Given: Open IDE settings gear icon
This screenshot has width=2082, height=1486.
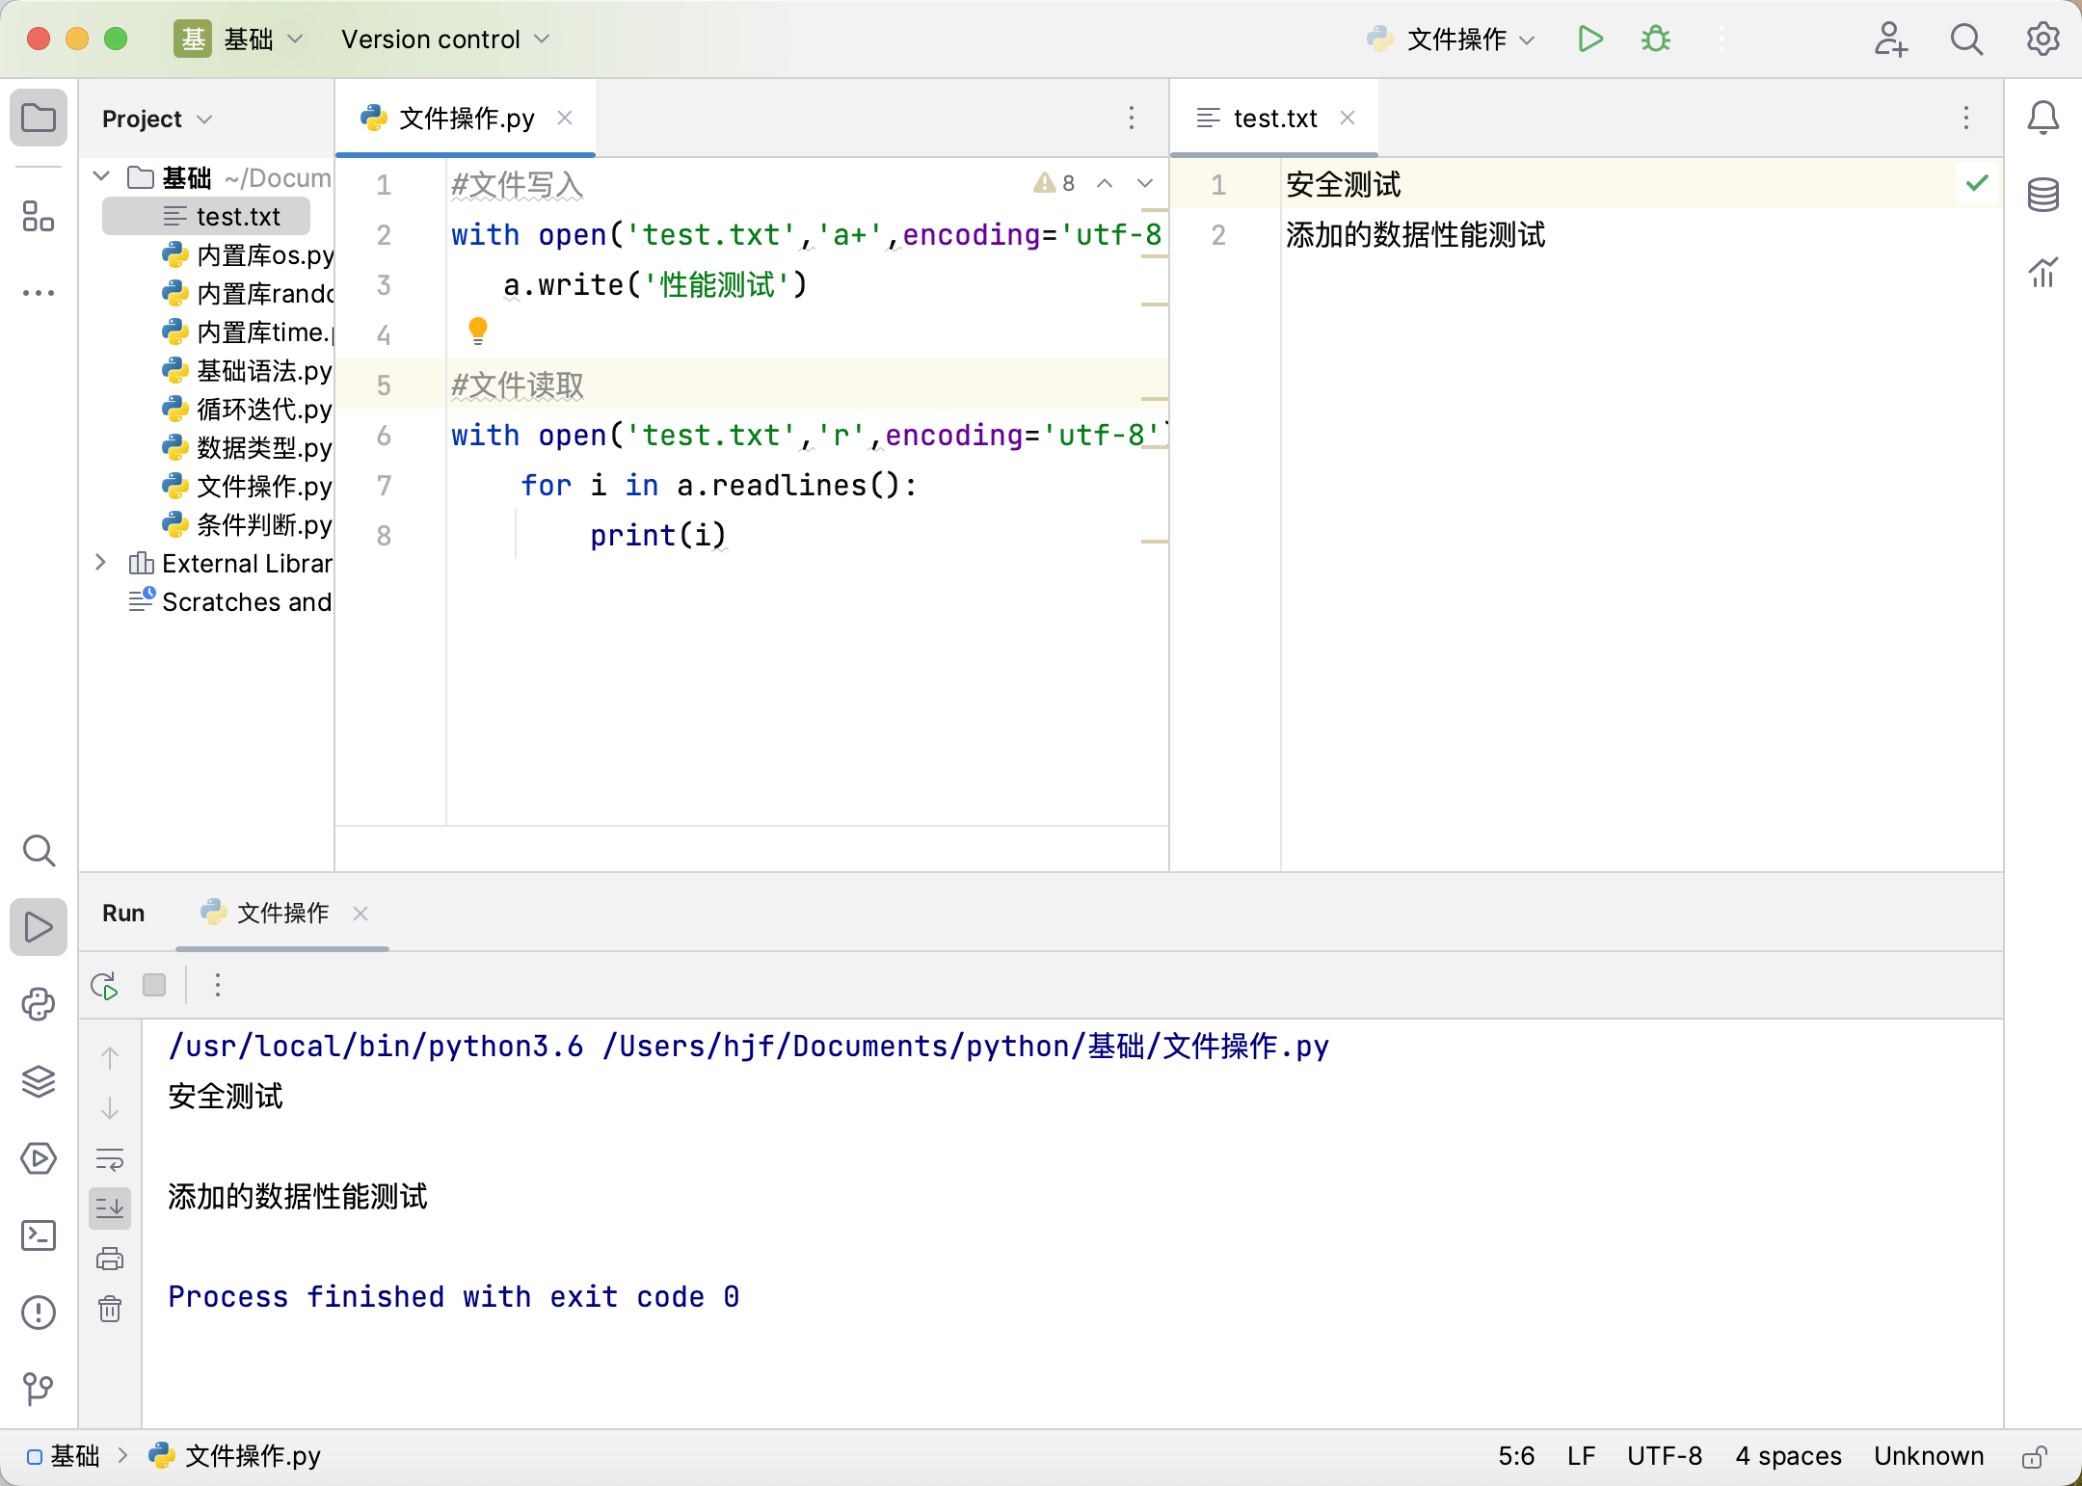Looking at the screenshot, I should tap(2042, 40).
